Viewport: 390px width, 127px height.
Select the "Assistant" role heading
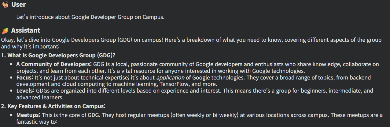point(26,30)
